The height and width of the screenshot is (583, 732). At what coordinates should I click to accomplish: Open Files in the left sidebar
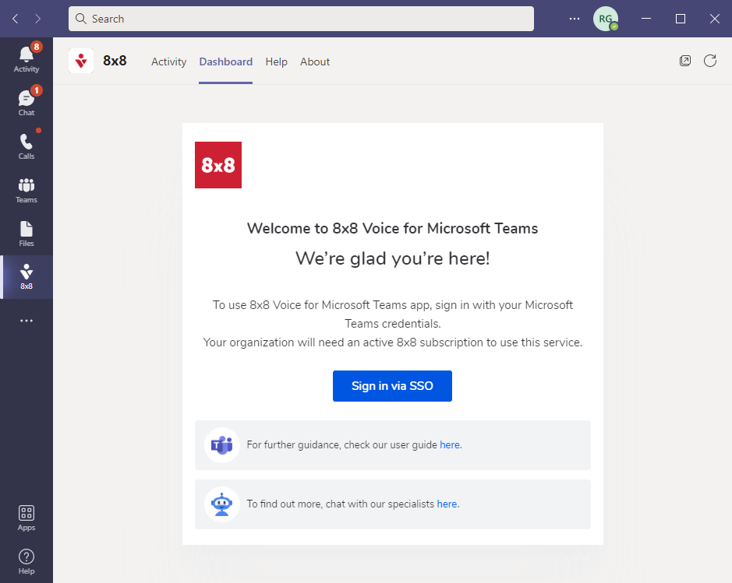point(27,234)
